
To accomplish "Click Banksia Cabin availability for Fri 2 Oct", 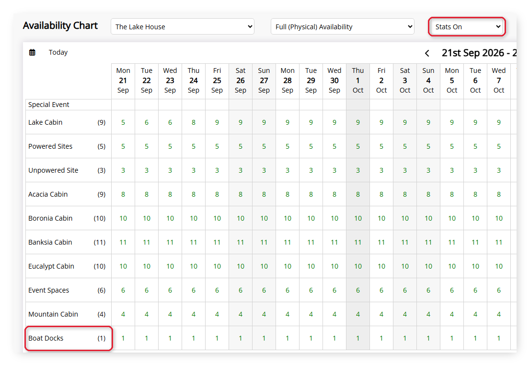I will [381, 243].
